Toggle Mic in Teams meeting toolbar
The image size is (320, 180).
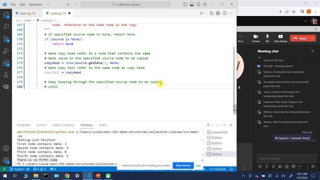(267, 38)
